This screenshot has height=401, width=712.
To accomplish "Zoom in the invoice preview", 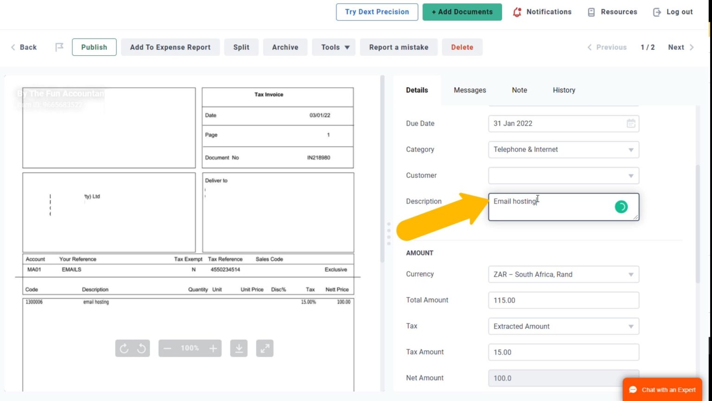I will coord(213,349).
